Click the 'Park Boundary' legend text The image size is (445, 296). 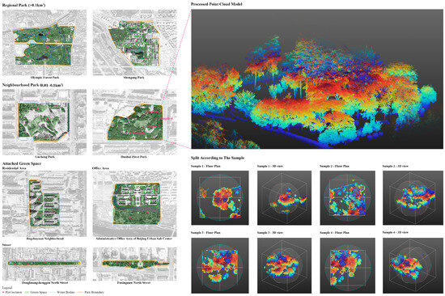[x=94, y=292]
